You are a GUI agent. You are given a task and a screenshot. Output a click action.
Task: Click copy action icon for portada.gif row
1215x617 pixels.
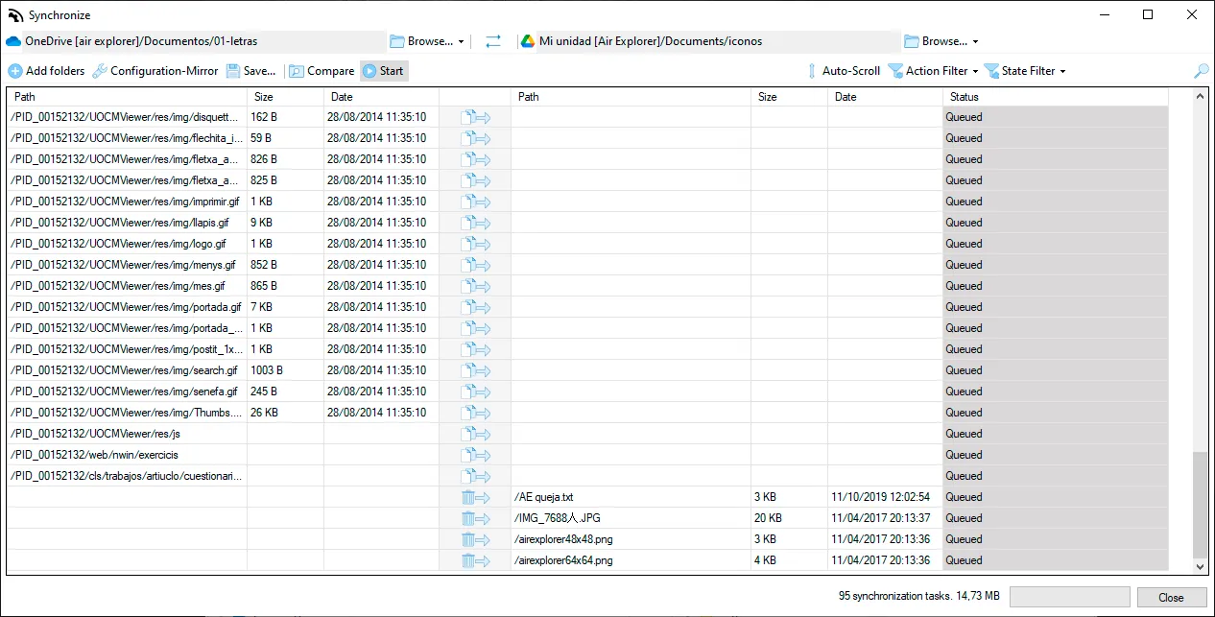click(x=475, y=307)
